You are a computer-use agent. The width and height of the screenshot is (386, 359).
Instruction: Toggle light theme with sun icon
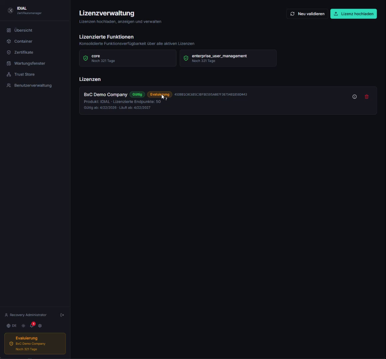click(x=23, y=326)
